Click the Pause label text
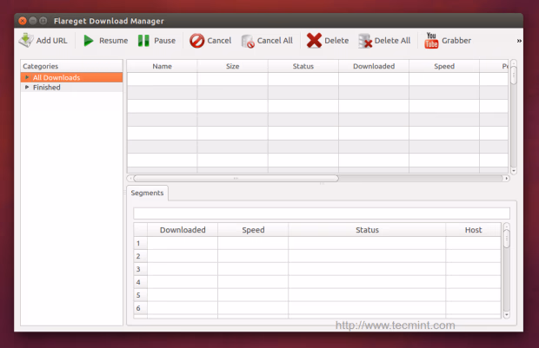539x348 pixels. [x=164, y=41]
